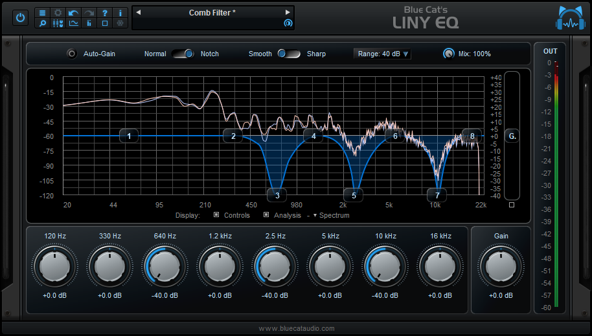Click the magnifier zoom icon
592x336 pixels.
pos(42,23)
